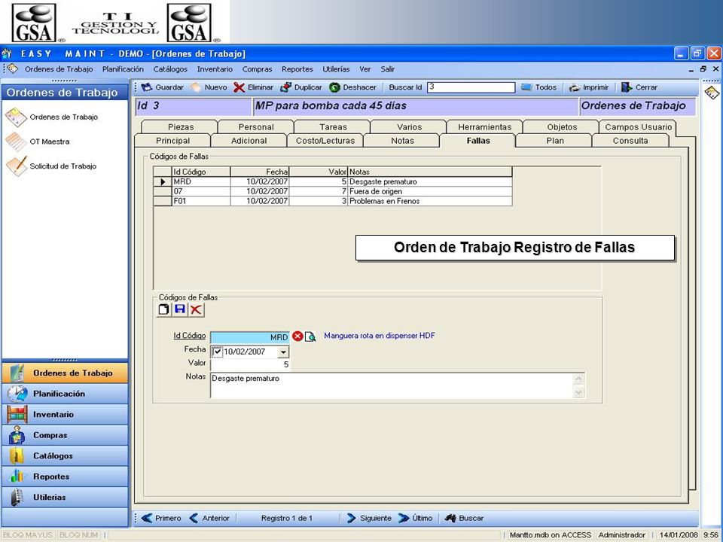The image size is (723, 542).
Task: Switch to the Plan tab
Action: 555,141
